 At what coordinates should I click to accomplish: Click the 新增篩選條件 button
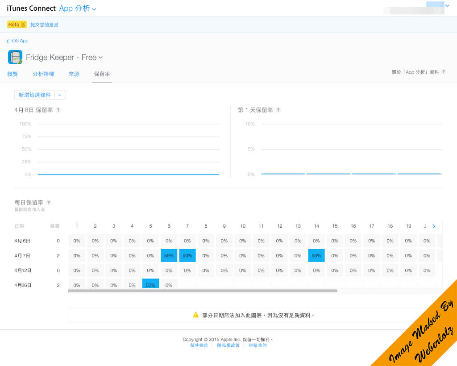(34, 95)
